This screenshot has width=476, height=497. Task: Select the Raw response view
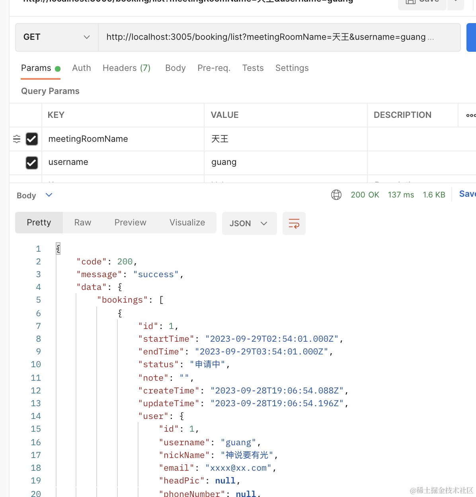[x=83, y=223]
